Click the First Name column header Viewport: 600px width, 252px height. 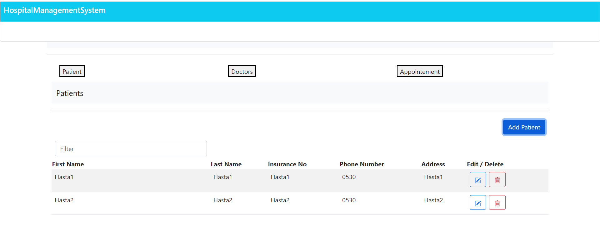[x=68, y=164]
